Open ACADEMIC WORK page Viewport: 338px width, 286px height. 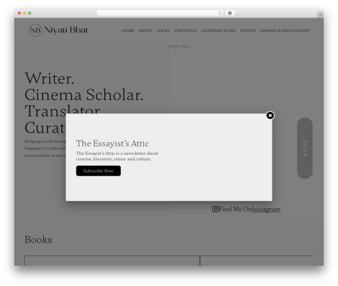click(218, 30)
